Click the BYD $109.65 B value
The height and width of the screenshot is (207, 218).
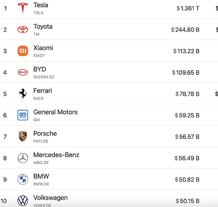tap(186, 73)
